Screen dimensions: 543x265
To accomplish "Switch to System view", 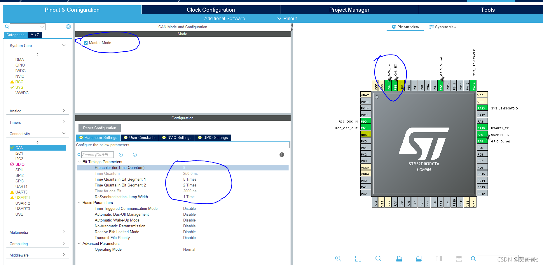I will point(443,27).
